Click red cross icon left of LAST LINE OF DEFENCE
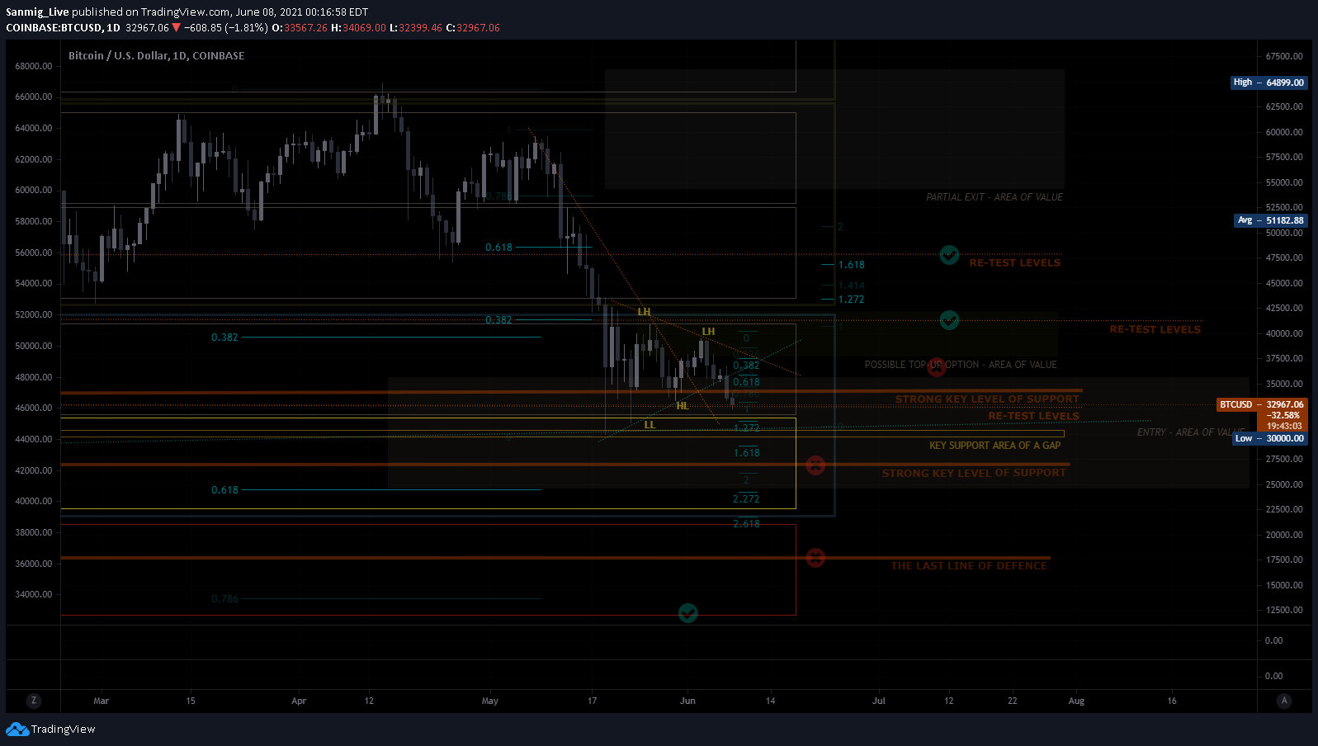 815,559
